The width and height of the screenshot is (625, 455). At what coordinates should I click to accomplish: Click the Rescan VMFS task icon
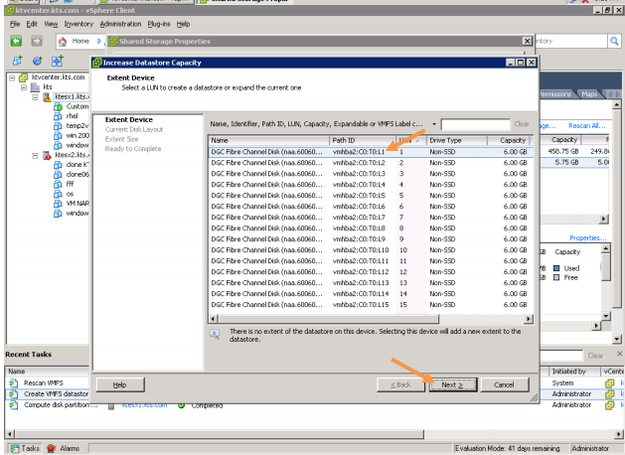pyautogui.click(x=14, y=382)
